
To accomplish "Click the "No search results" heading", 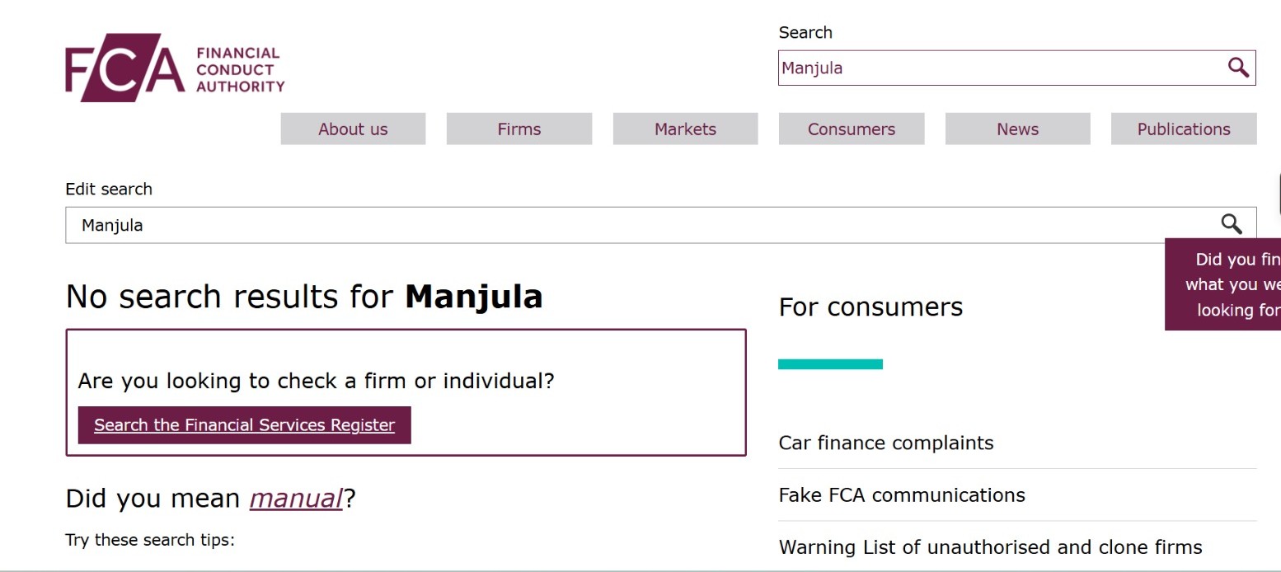I will click(304, 297).
